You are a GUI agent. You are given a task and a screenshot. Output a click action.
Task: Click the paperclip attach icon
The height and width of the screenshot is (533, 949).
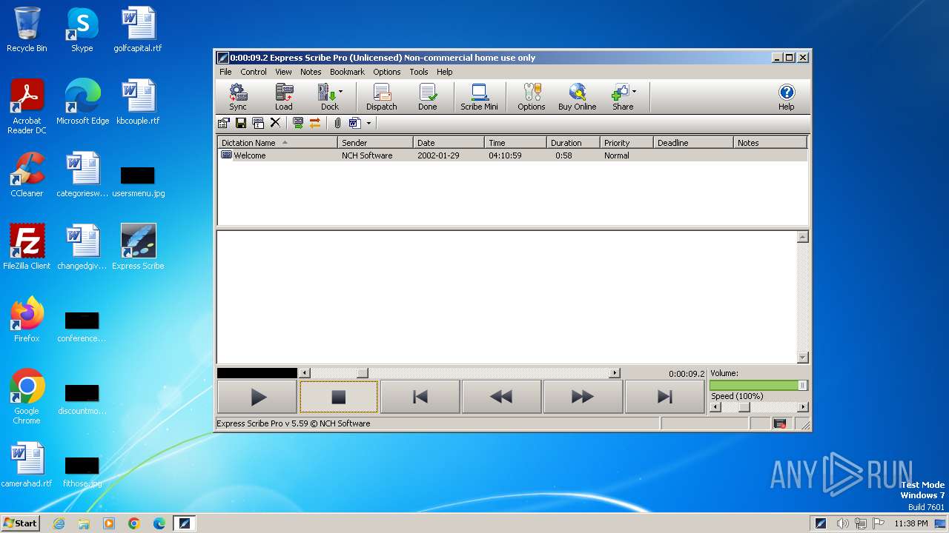(337, 123)
